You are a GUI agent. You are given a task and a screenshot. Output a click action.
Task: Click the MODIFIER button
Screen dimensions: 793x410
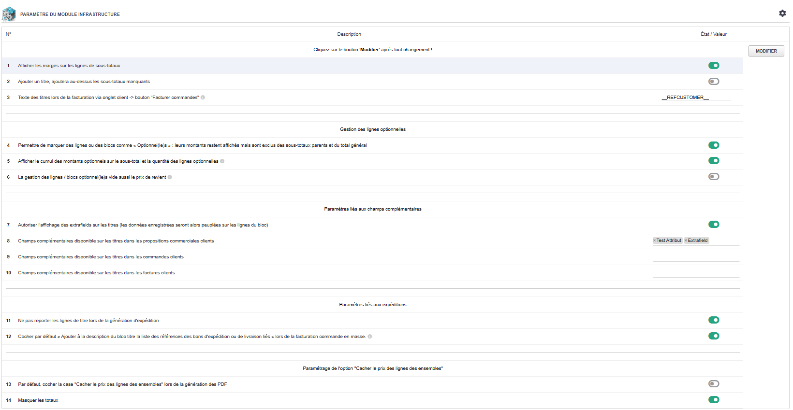(766, 51)
